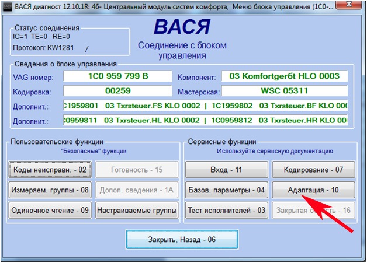This screenshot has width=367, height=263.
Task: Click Базов. параметры - 04 button
Action: [x=227, y=190]
